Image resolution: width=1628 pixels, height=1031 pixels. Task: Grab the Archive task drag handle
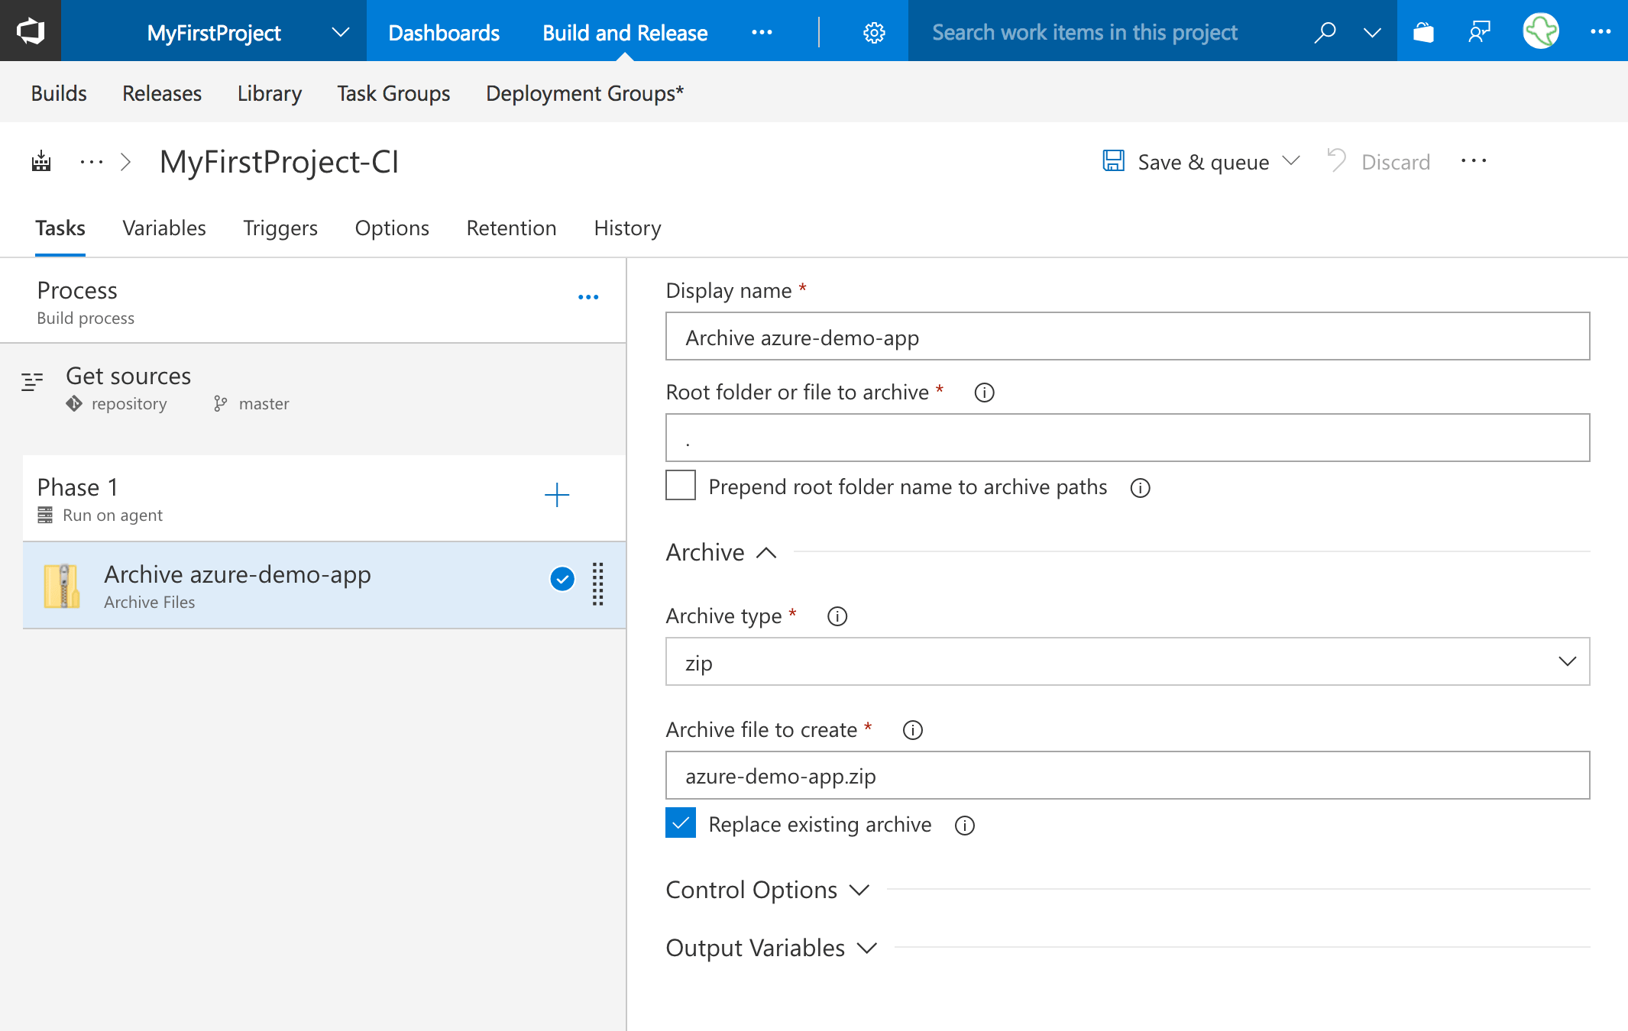click(x=598, y=584)
